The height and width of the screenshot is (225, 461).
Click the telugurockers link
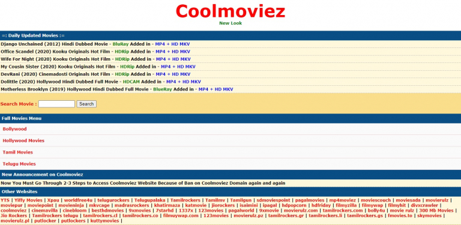click(113, 200)
